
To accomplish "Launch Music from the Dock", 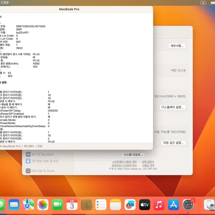I will [159, 205].
